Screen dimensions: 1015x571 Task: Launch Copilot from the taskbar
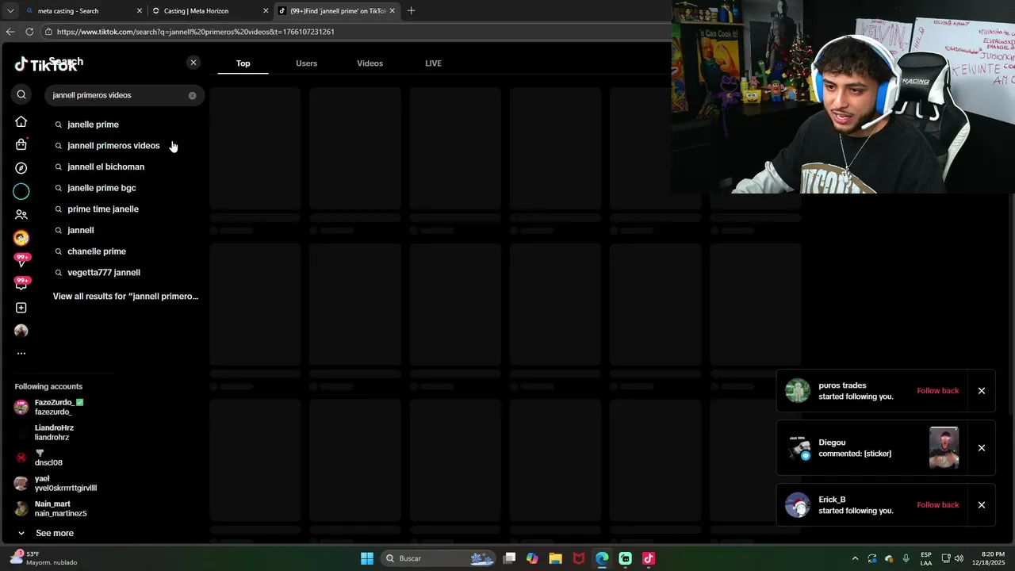pyautogui.click(x=532, y=559)
